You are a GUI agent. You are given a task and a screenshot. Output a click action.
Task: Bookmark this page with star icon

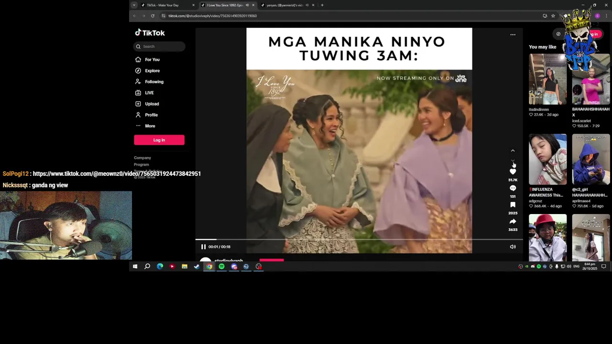553,16
